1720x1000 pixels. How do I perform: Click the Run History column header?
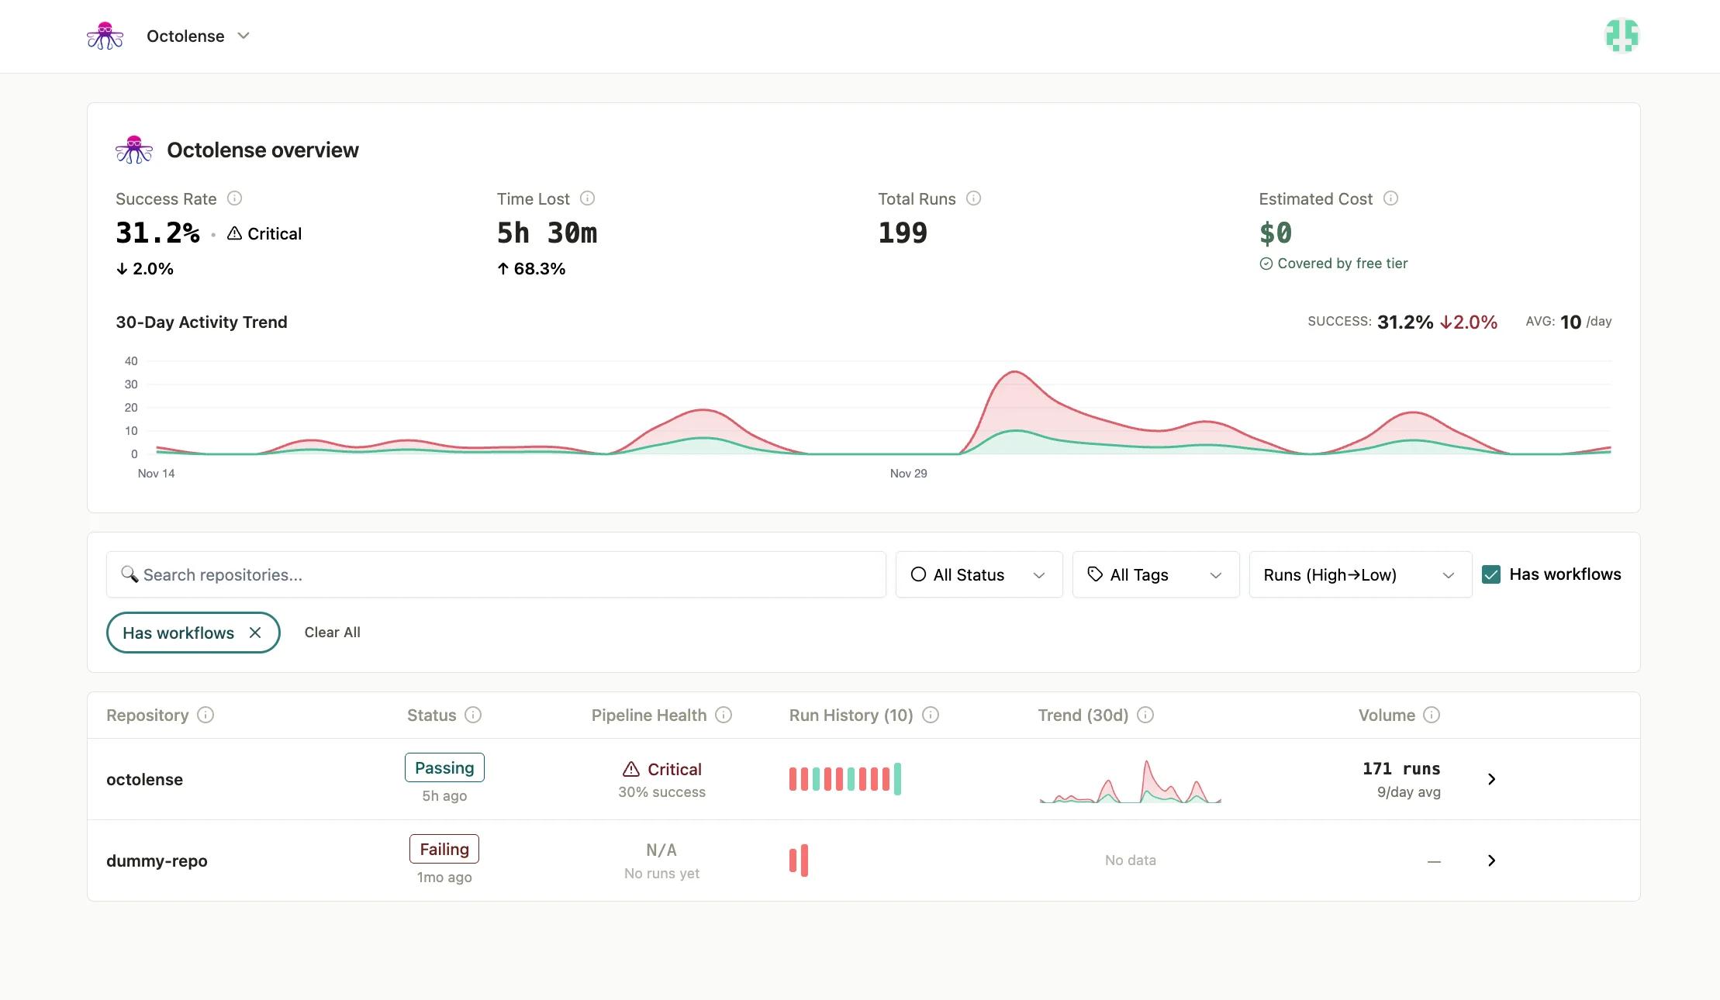[851, 715]
